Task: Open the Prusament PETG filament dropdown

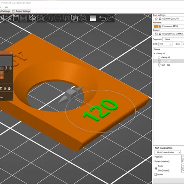Action: (x=168, y=26)
